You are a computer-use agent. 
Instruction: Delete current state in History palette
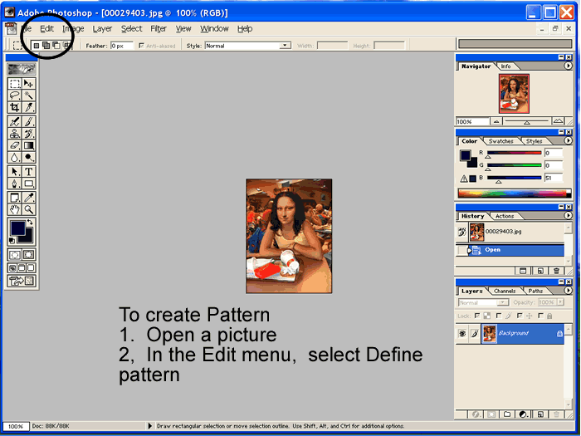(x=556, y=271)
